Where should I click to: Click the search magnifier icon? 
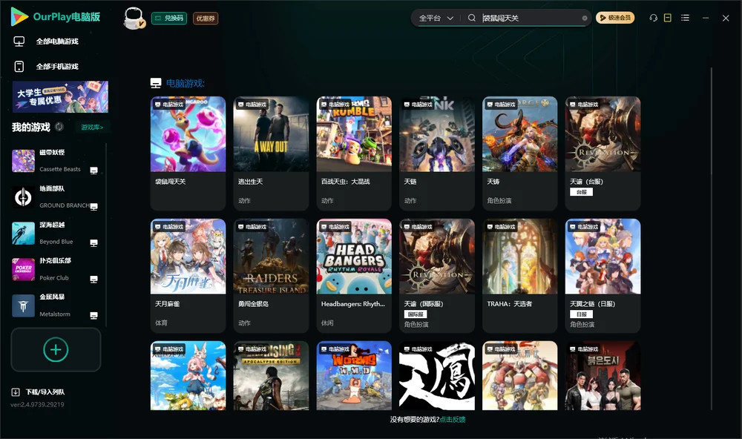point(471,18)
